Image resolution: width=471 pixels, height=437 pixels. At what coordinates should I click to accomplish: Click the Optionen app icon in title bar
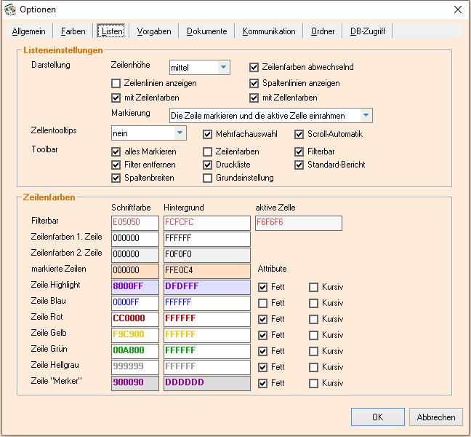[x=9, y=9]
